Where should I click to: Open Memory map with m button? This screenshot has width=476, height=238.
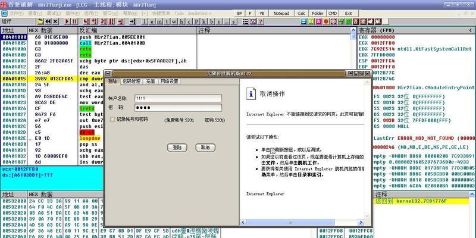point(159,21)
